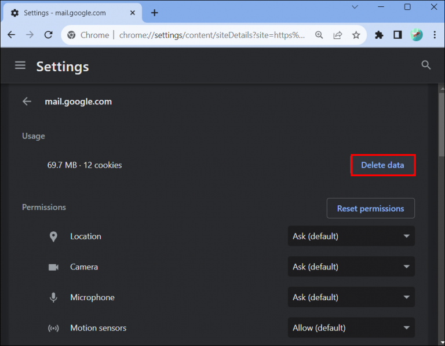The image size is (445, 346).
Task: Click the scrollbar down arrow
Action: [442, 343]
